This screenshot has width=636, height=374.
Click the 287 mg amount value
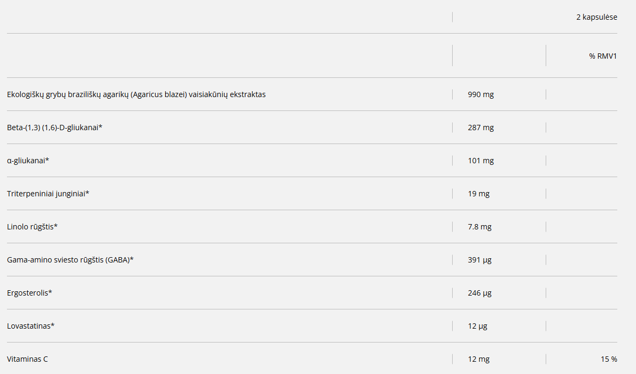tap(480, 128)
